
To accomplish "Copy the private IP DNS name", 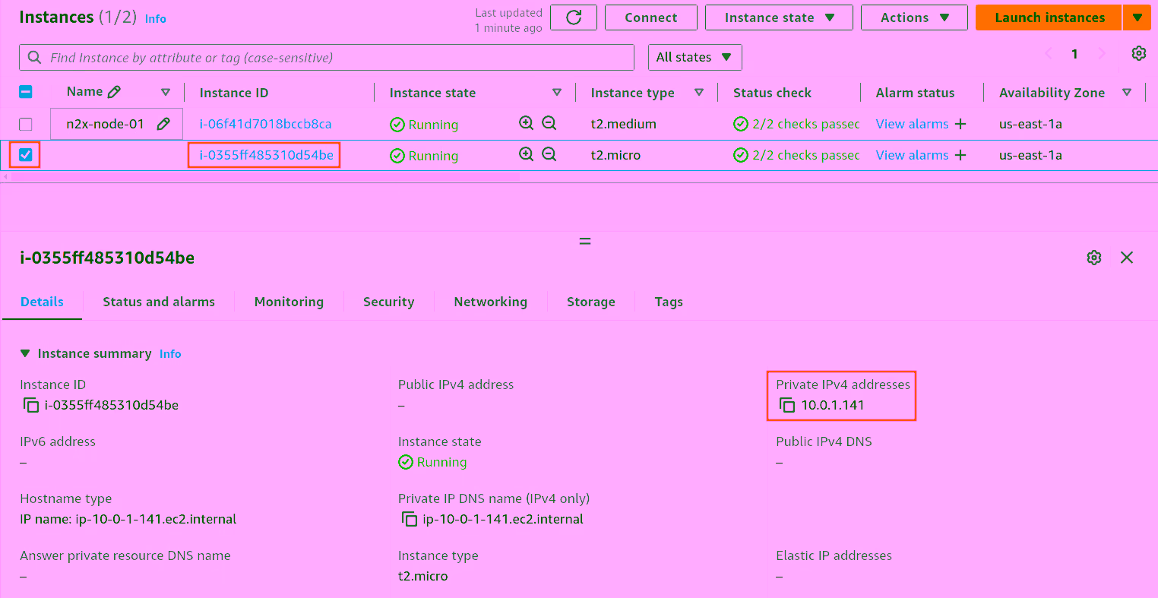I will tap(409, 520).
